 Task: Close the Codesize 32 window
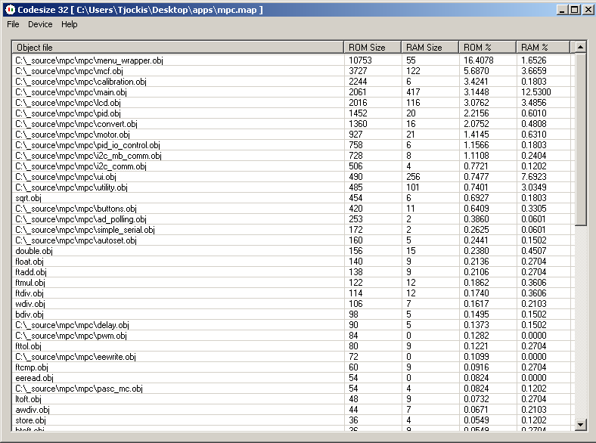click(x=588, y=10)
